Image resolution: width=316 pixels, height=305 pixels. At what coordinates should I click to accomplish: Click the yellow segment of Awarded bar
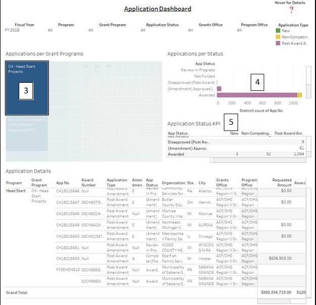pos(300,95)
